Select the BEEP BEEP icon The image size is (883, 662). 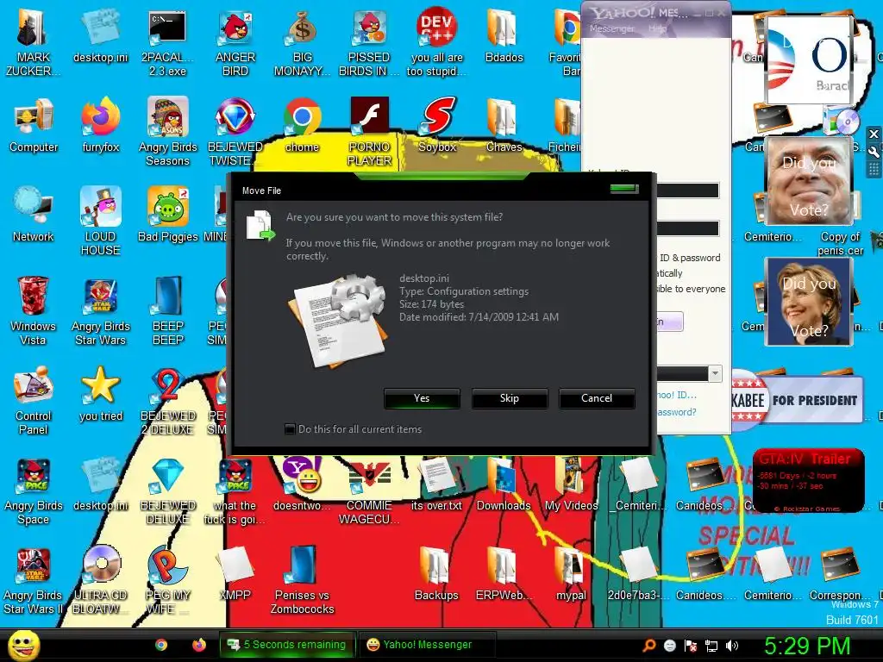[x=168, y=310]
